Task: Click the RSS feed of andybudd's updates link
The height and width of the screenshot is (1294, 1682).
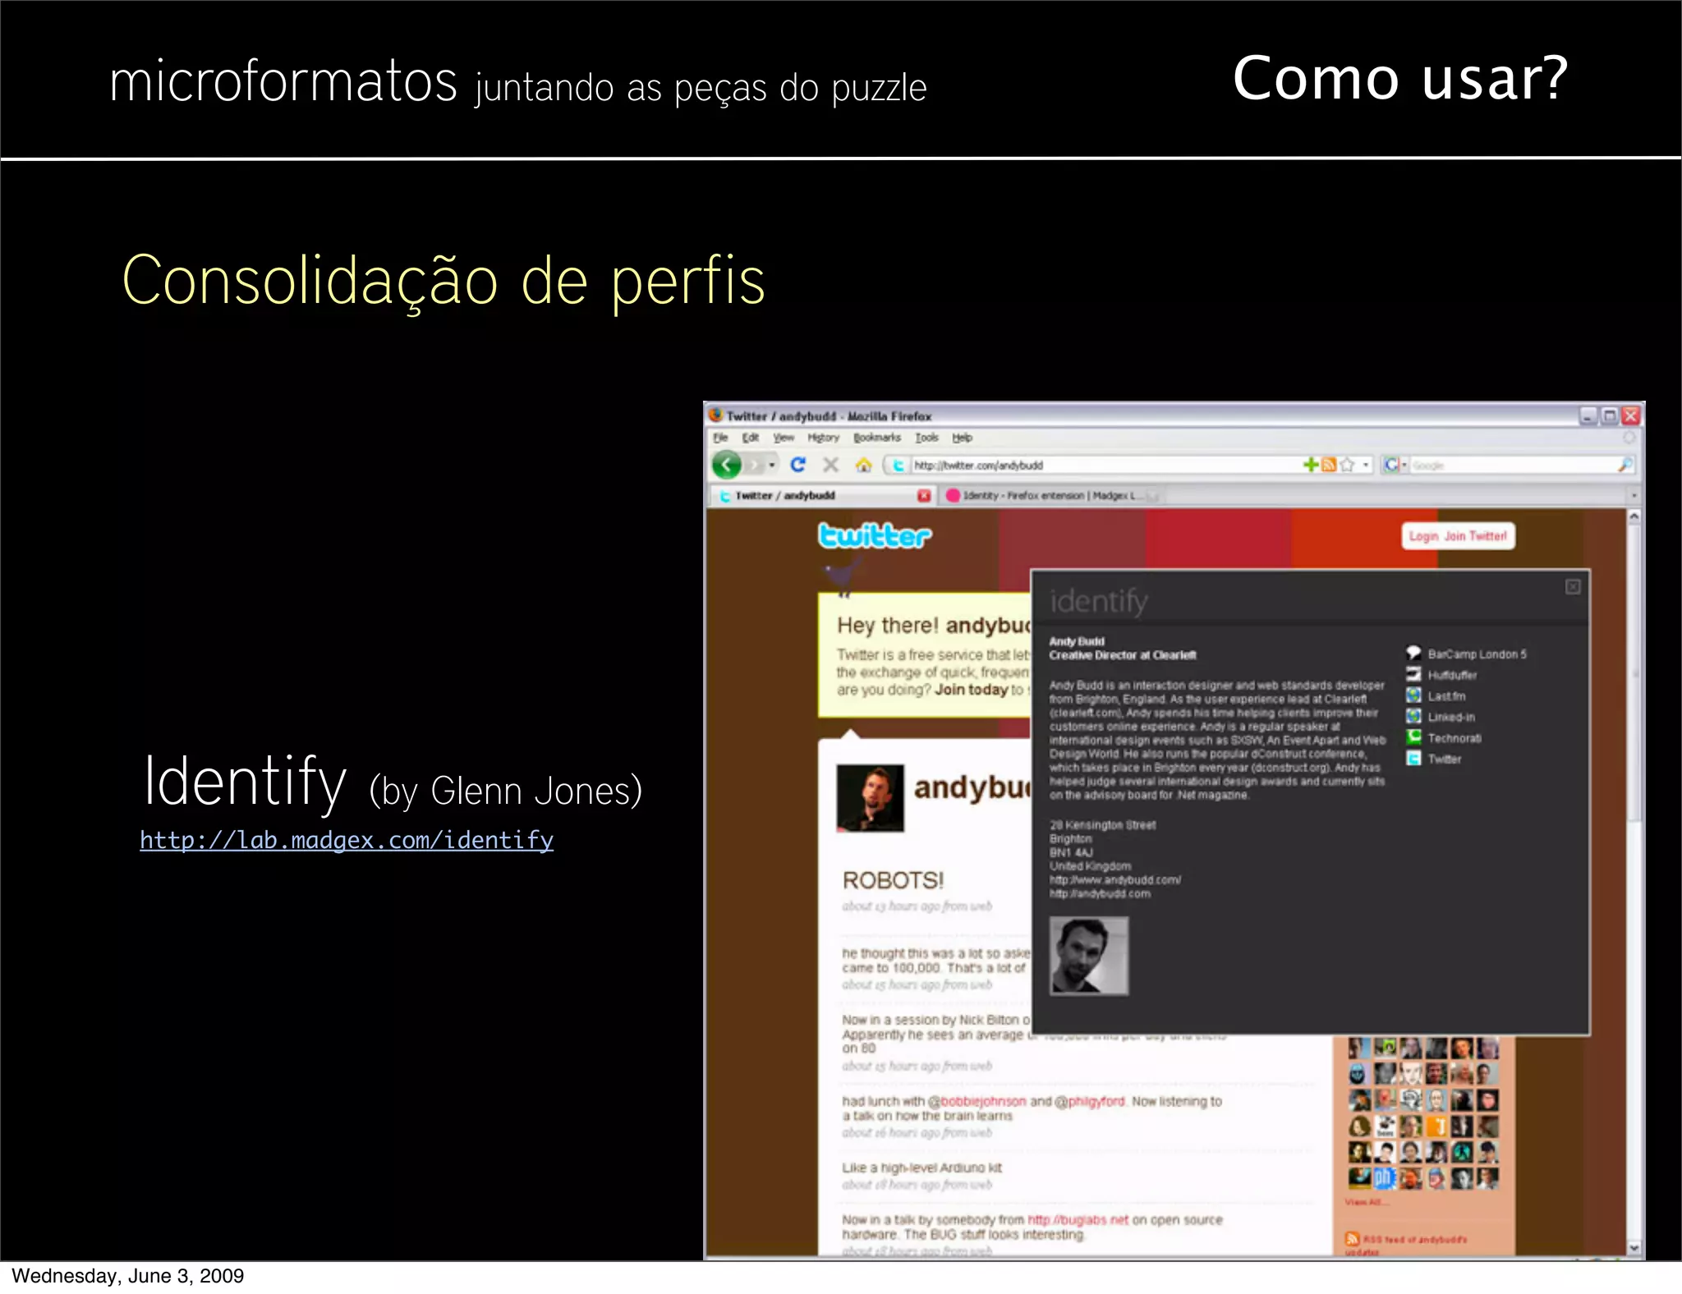Action: tap(1406, 1244)
